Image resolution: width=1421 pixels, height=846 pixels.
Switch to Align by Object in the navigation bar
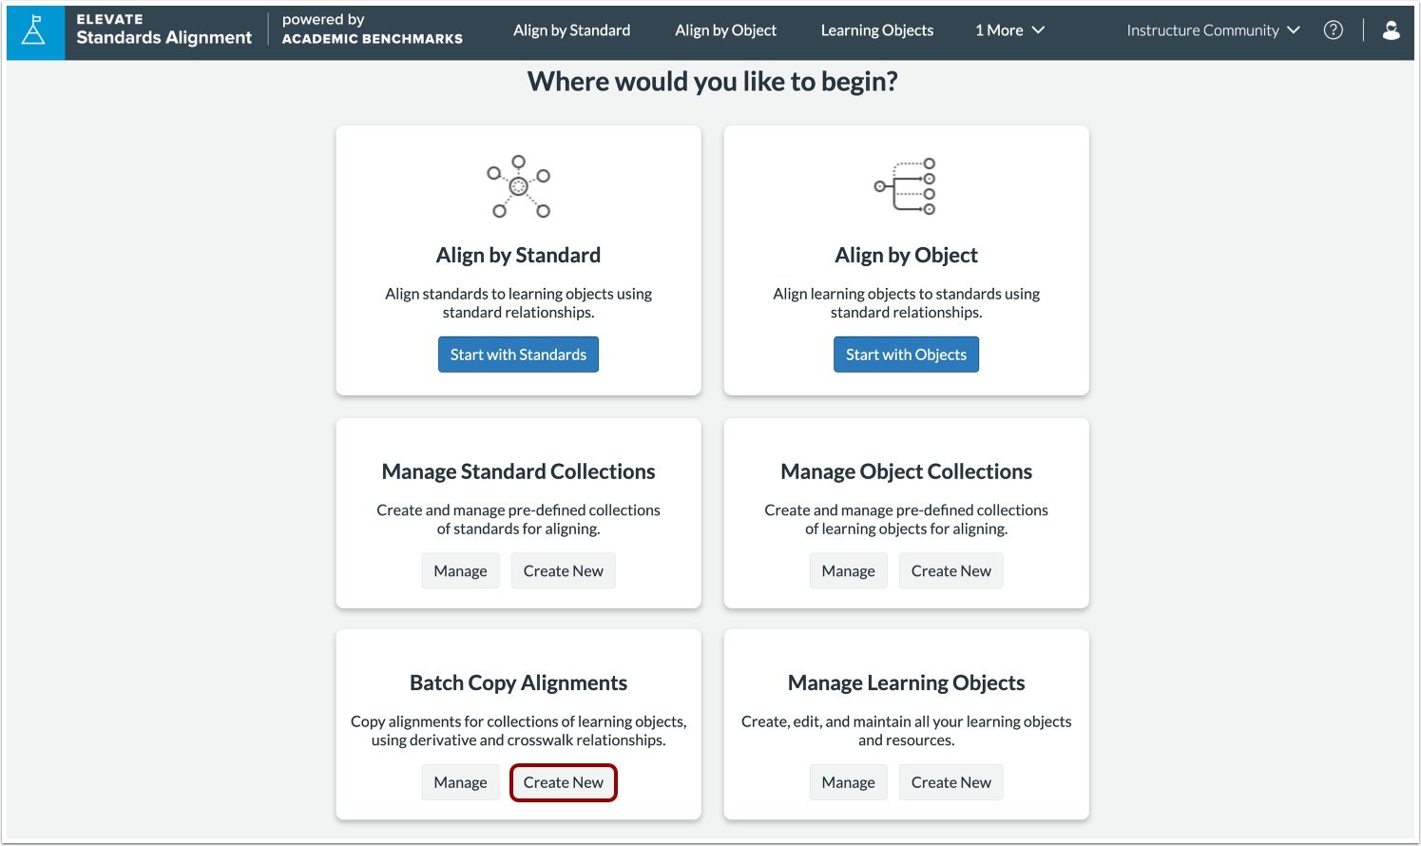[x=725, y=29]
